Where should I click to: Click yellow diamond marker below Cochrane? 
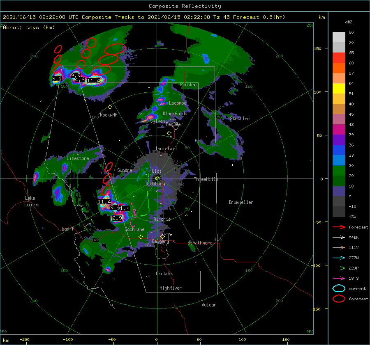pyautogui.click(x=141, y=237)
